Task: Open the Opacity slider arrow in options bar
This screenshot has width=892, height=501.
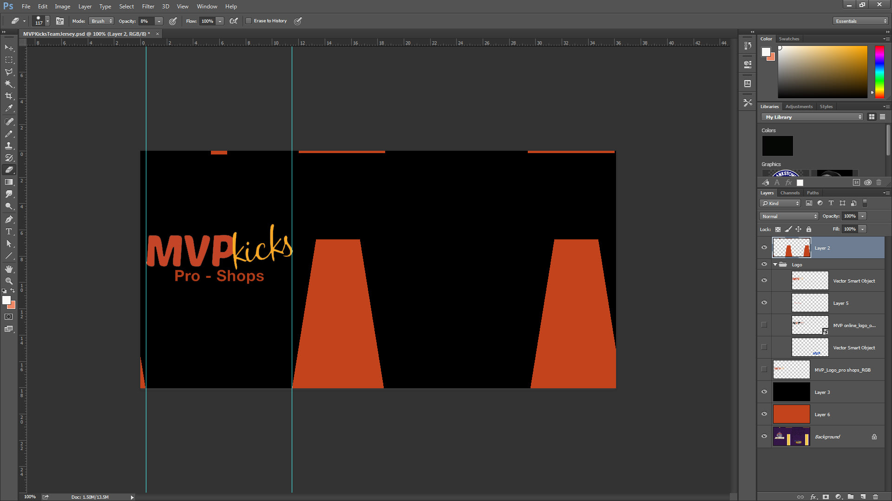Action: (159, 21)
